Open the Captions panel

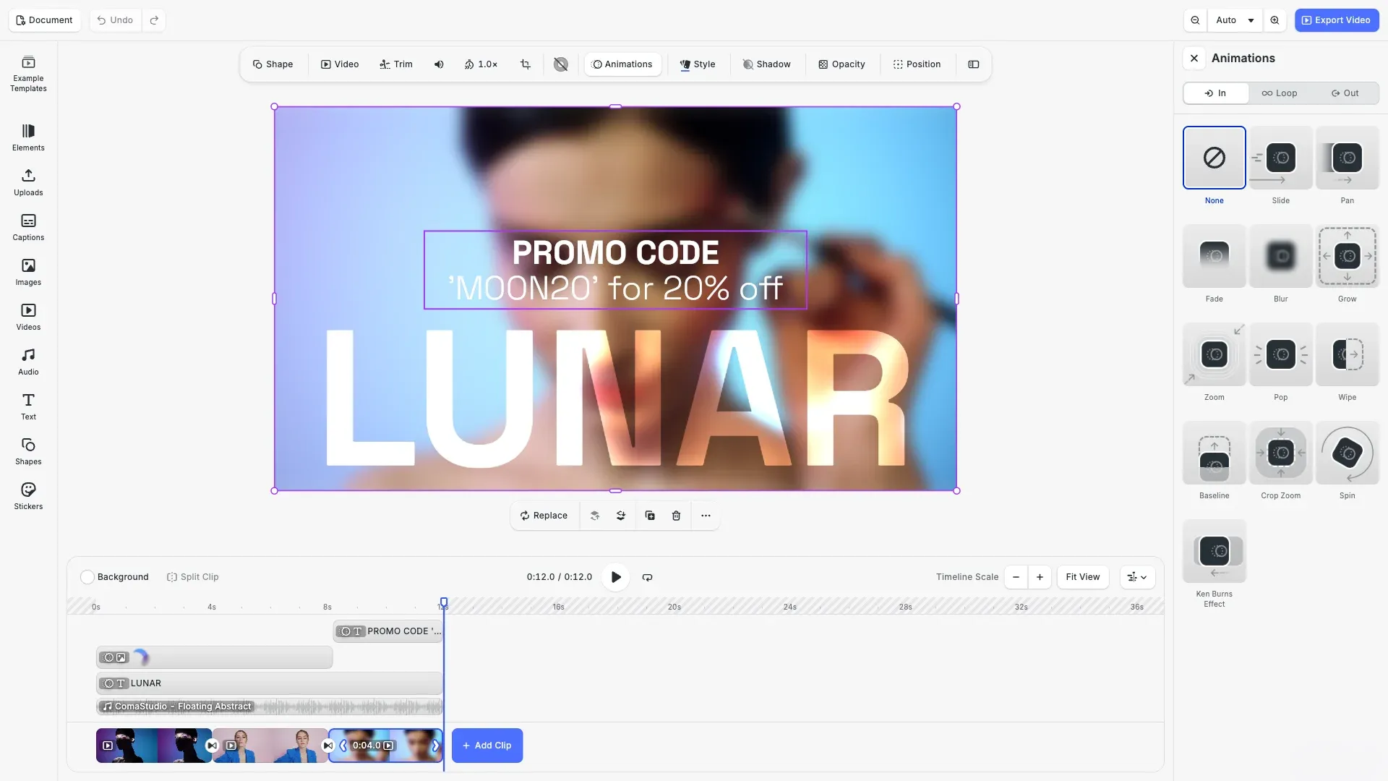click(x=28, y=227)
